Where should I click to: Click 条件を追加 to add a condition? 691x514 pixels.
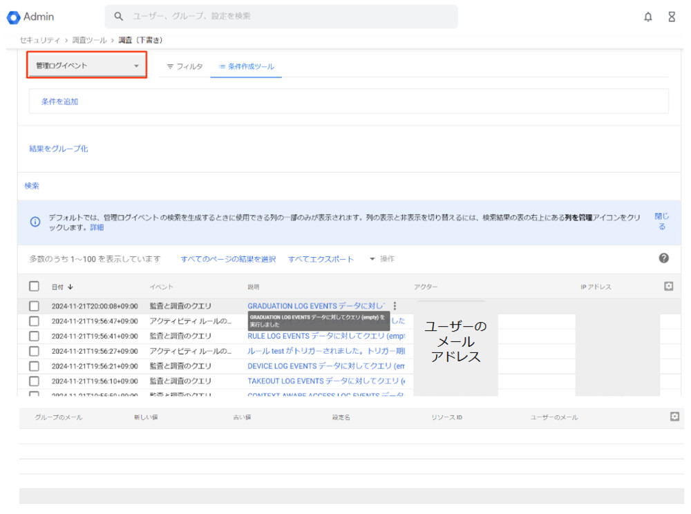(x=59, y=102)
